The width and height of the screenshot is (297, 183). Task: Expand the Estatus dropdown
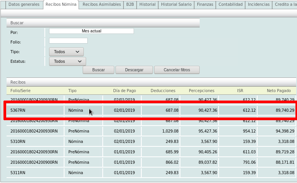pyautogui.click(x=67, y=61)
